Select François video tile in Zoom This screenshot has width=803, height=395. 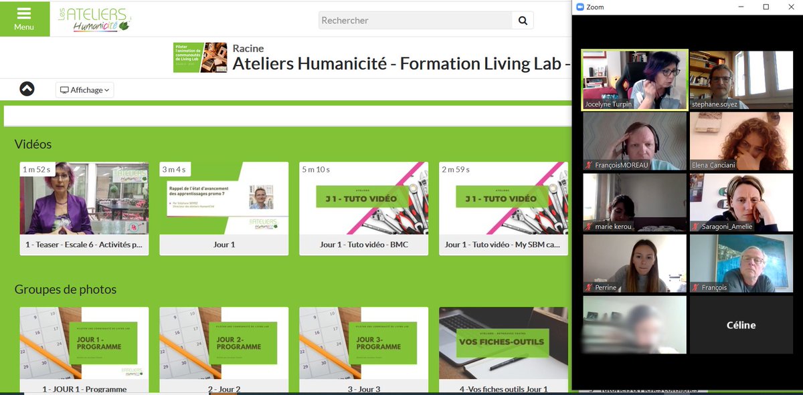coord(741,263)
